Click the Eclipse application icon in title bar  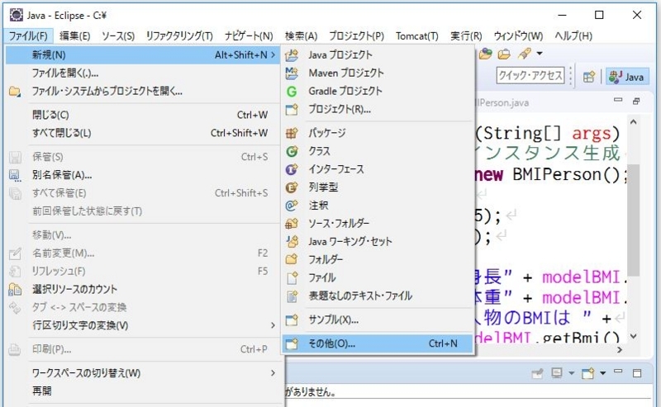coord(16,15)
